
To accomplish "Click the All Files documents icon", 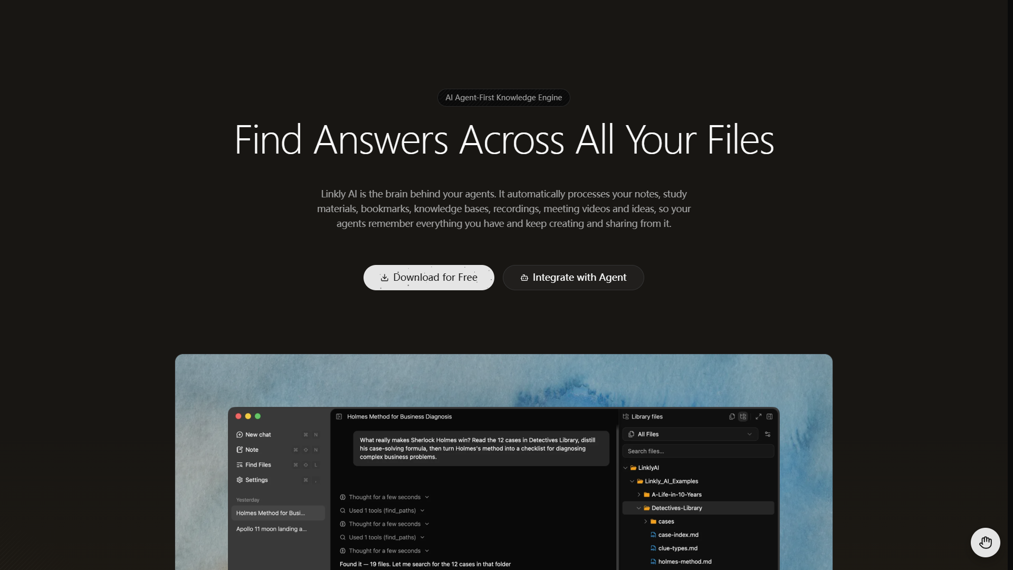I will [x=632, y=434].
